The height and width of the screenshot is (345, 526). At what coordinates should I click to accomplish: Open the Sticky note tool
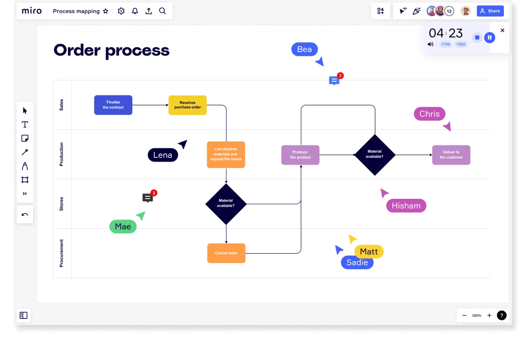click(x=25, y=138)
